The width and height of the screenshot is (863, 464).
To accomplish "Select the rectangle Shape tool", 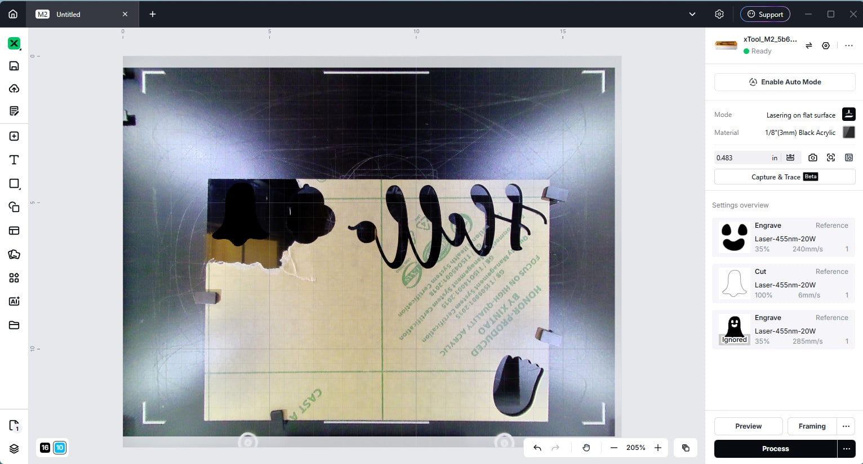I will coord(14,183).
